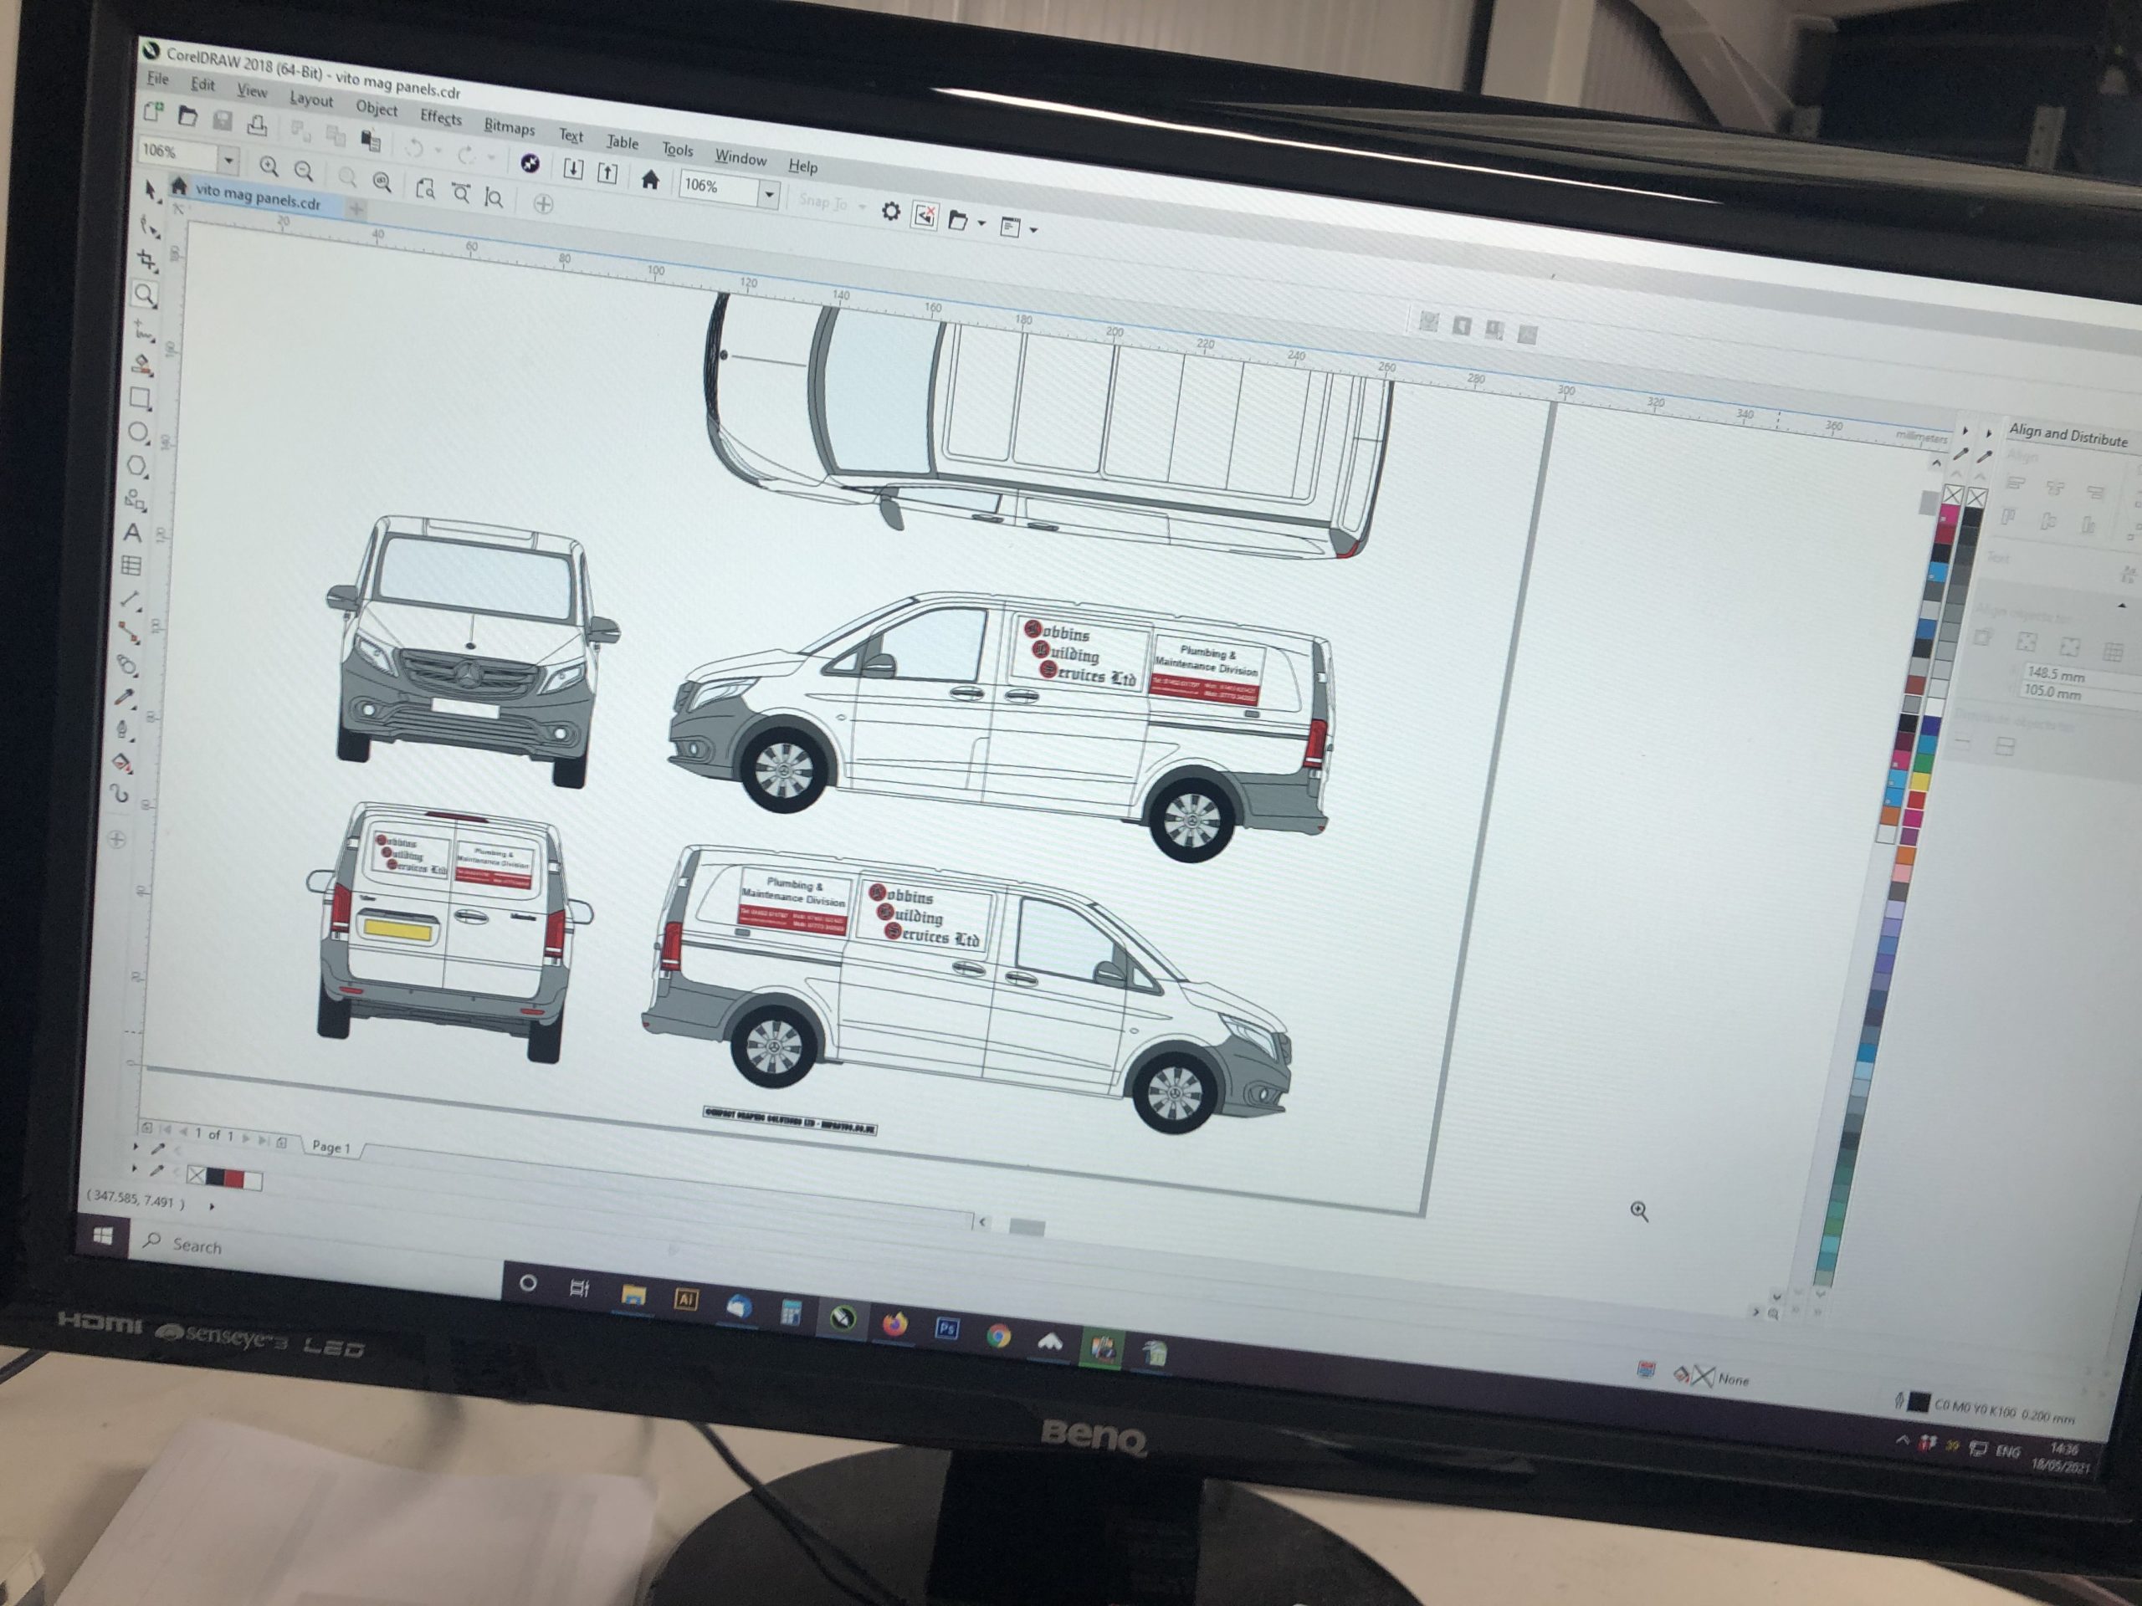Select the Text tool
The height and width of the screenshot is (1606, 2142).
click(x=134, y=533)
